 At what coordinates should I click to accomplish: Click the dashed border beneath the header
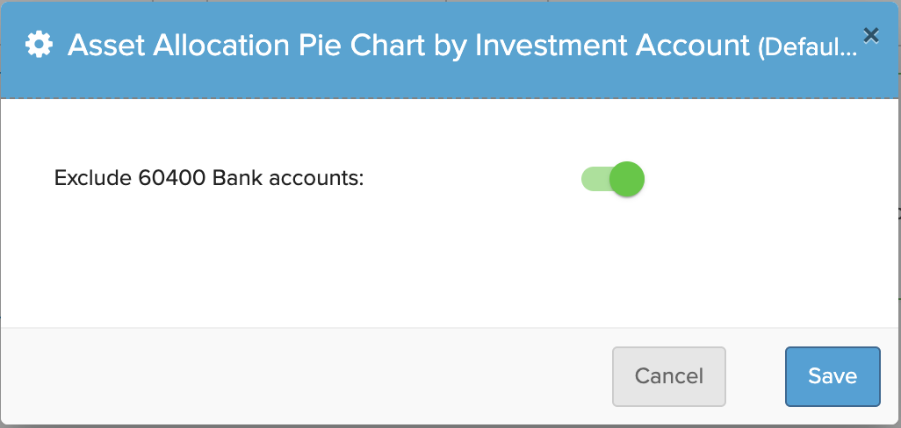coord(450,98)
